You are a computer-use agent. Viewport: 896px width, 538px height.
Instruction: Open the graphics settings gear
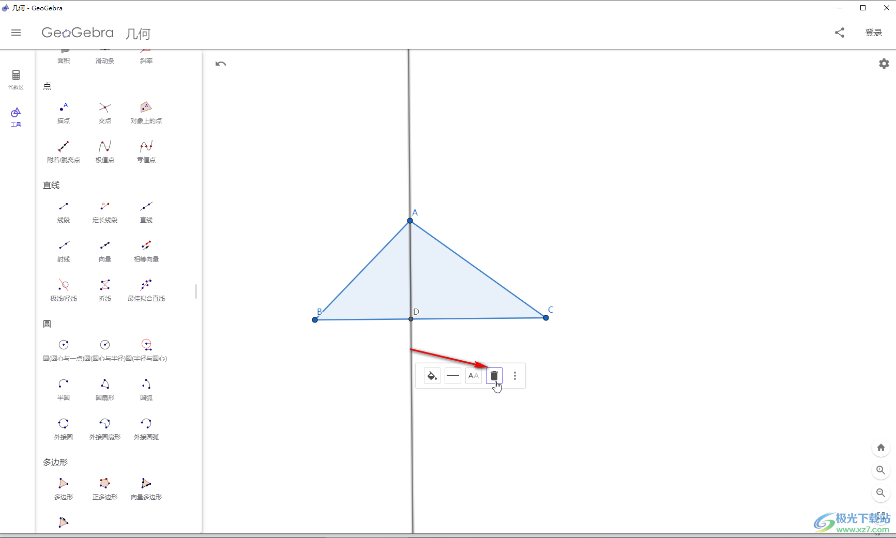point(884,64)
